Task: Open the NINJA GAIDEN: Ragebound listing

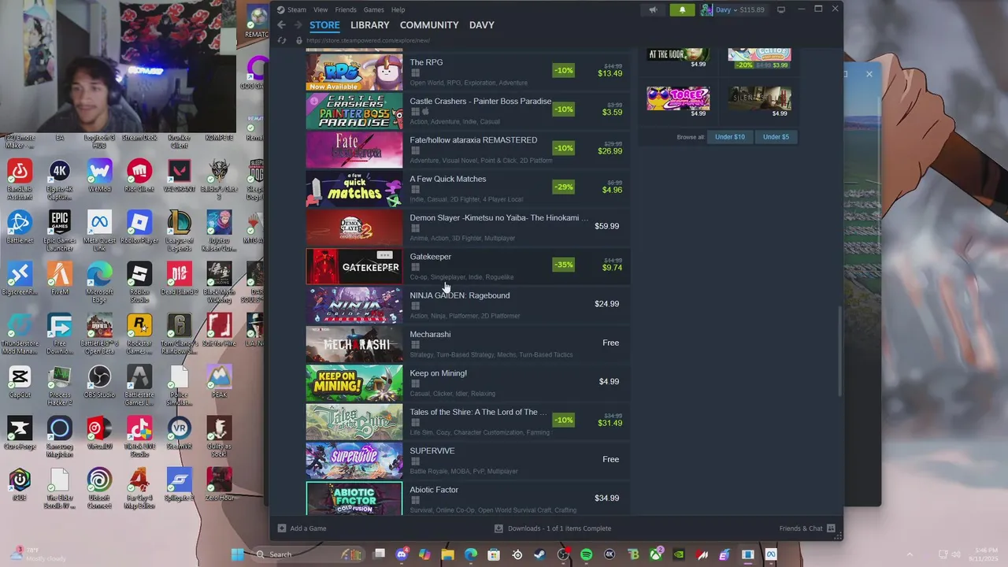Action: [x=468, y=304]
